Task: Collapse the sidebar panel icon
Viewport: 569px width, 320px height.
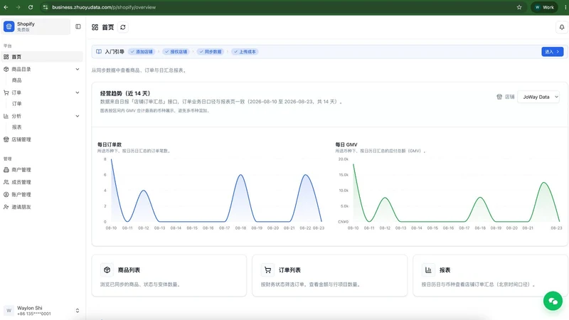Action: point(78,26)
